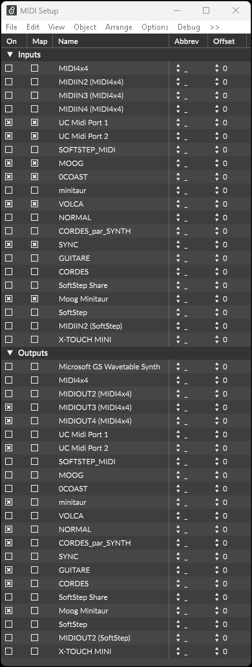Click Abbrev stepper arrows for VOLCA input
252x667 pixels.
(x=178, y=204)
